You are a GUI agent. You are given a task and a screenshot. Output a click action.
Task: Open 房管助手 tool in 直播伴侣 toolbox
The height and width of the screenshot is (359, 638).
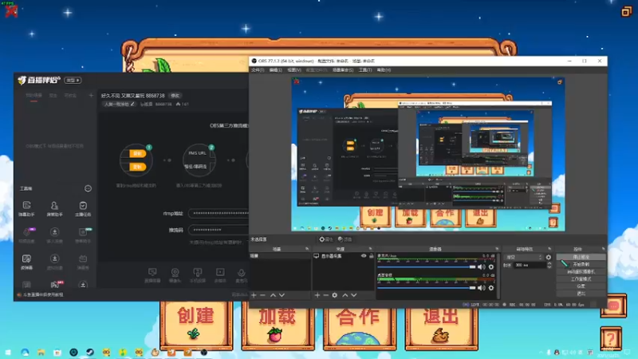tap(54, 209)
